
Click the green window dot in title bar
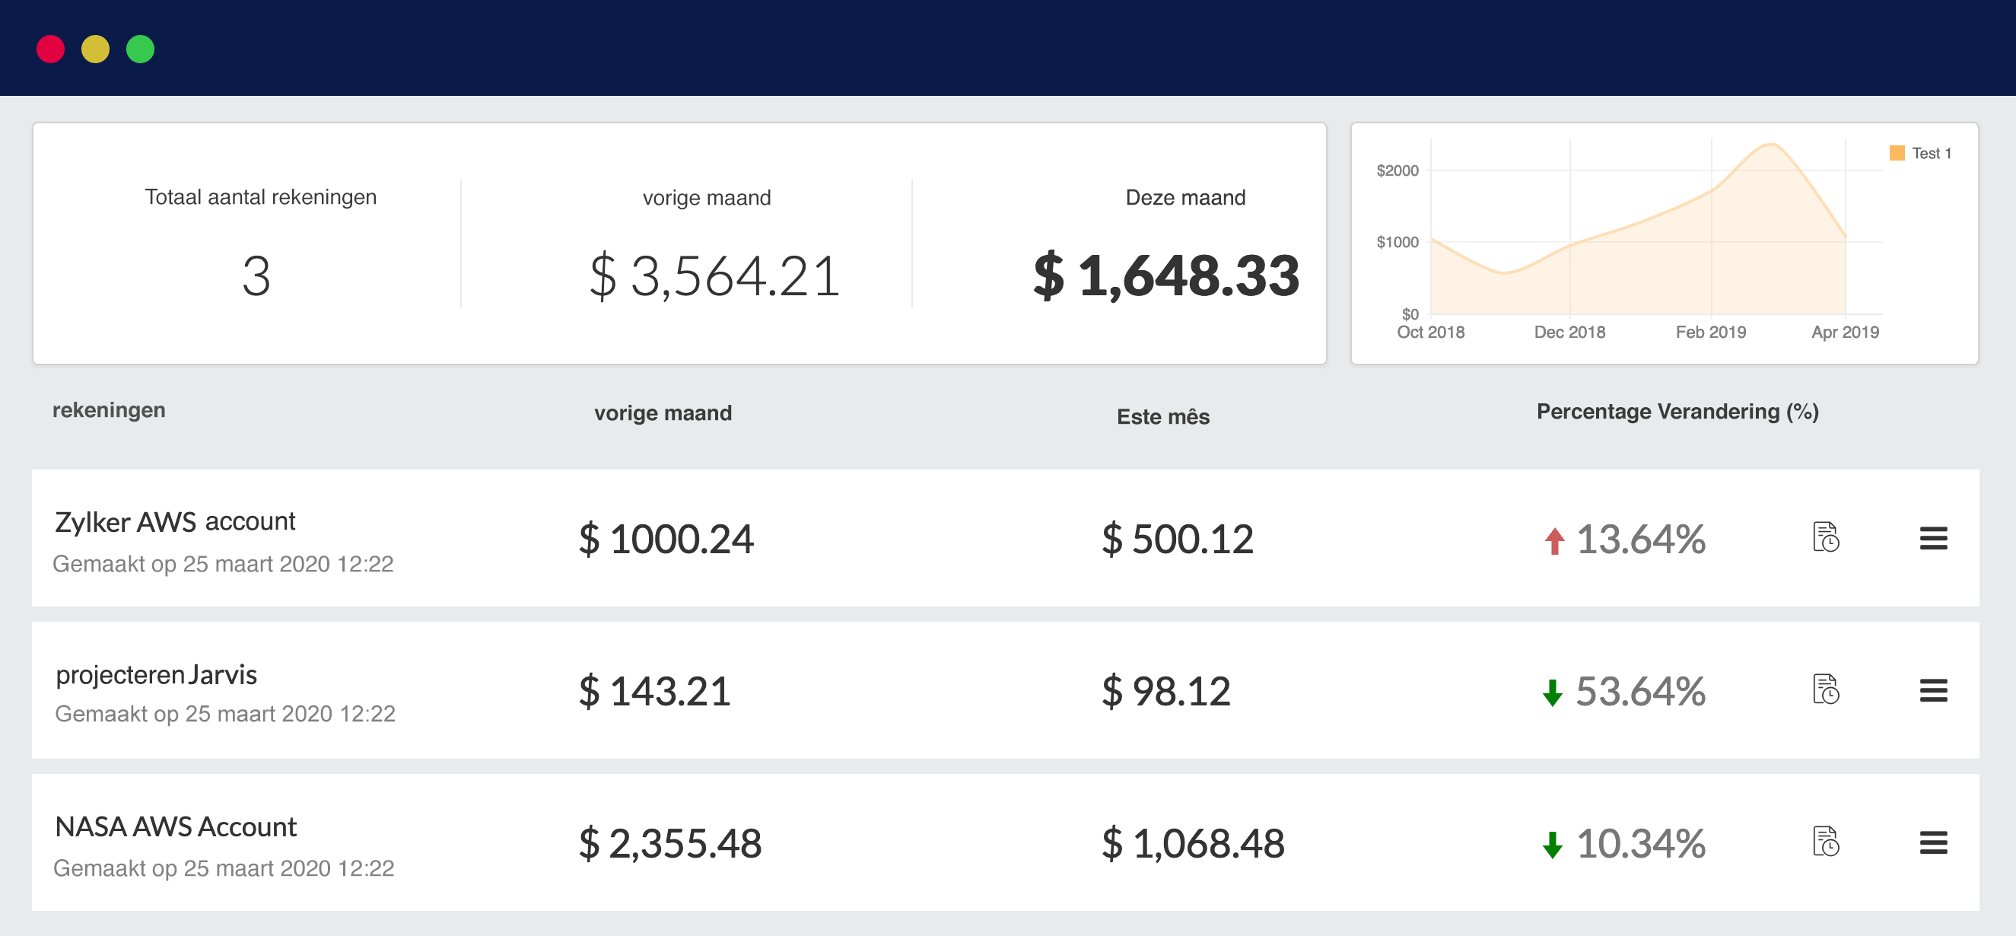141,49
